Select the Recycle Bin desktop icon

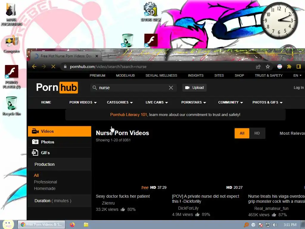[x=12, y=106]
